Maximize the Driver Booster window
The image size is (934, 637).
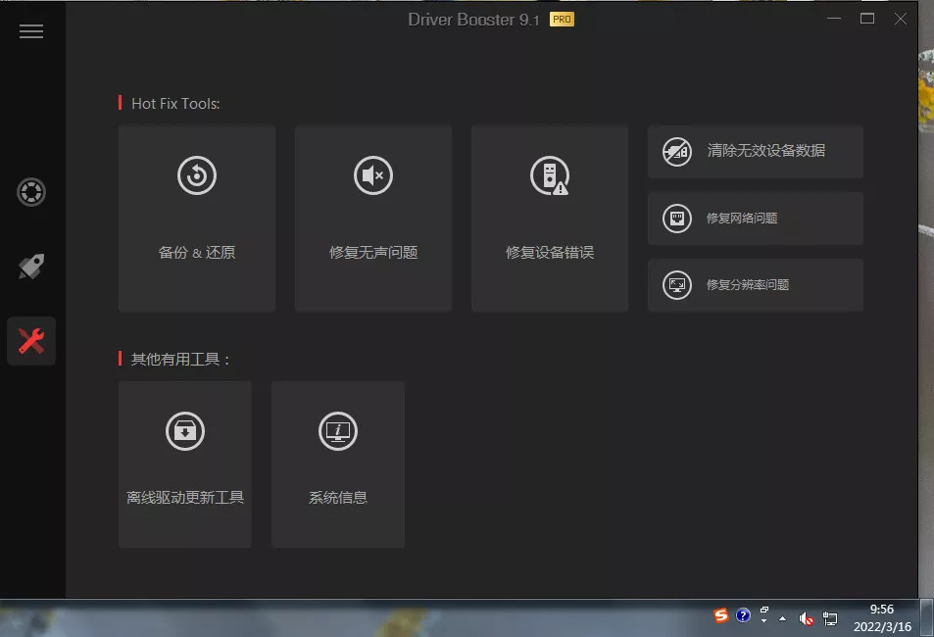(x=867, y=19)
